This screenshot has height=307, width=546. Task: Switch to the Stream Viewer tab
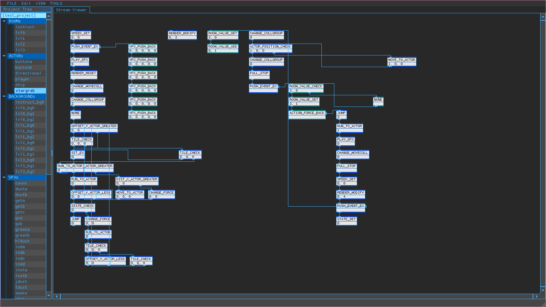pyautogui.click(x=71, y=10)
